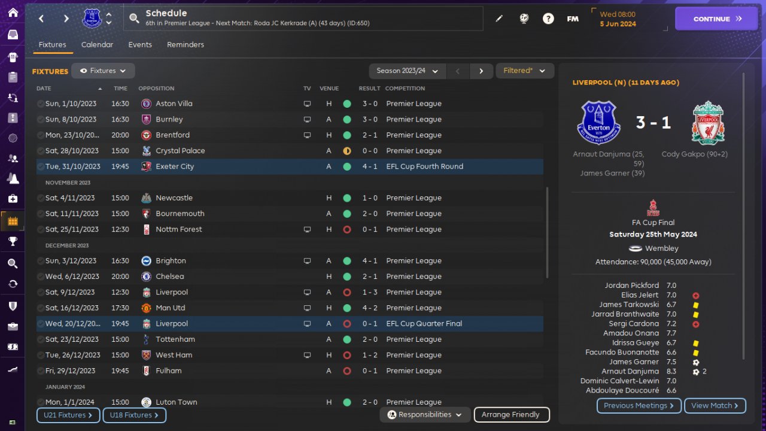Image resolution: width=766 pixels, height=431 pixels.
Task: Open U18 Fixtures
Action: (134, 415)
